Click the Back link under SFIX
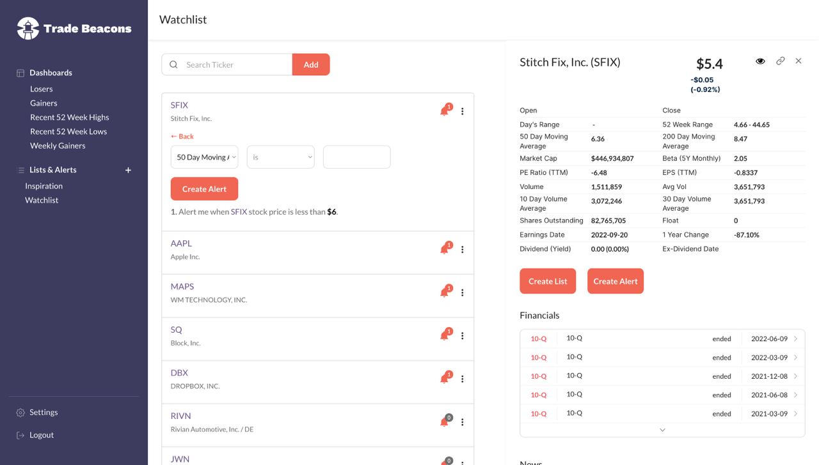This screenshot has width=819, height=465. pyautogui.click(x=182, y=137)
